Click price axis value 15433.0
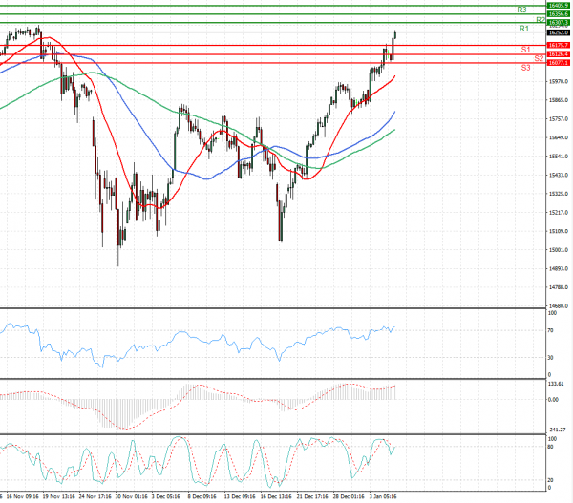573x503 pixels. click(x=559, y=175)
